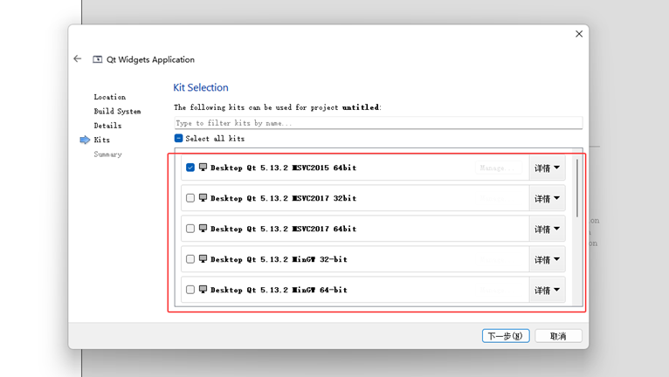
Task: Select the Kits wizard step
Action: pos(101,140)
